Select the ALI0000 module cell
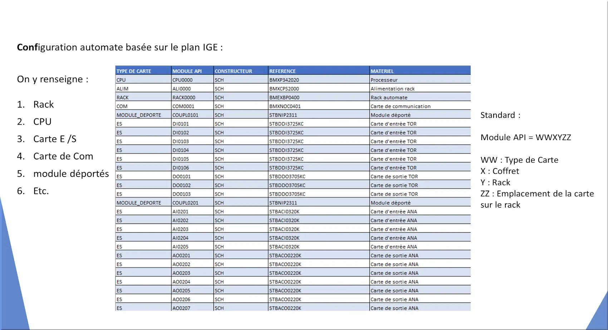Image resolution: width=608 pixels, height=330 pixels. (192, 88)
